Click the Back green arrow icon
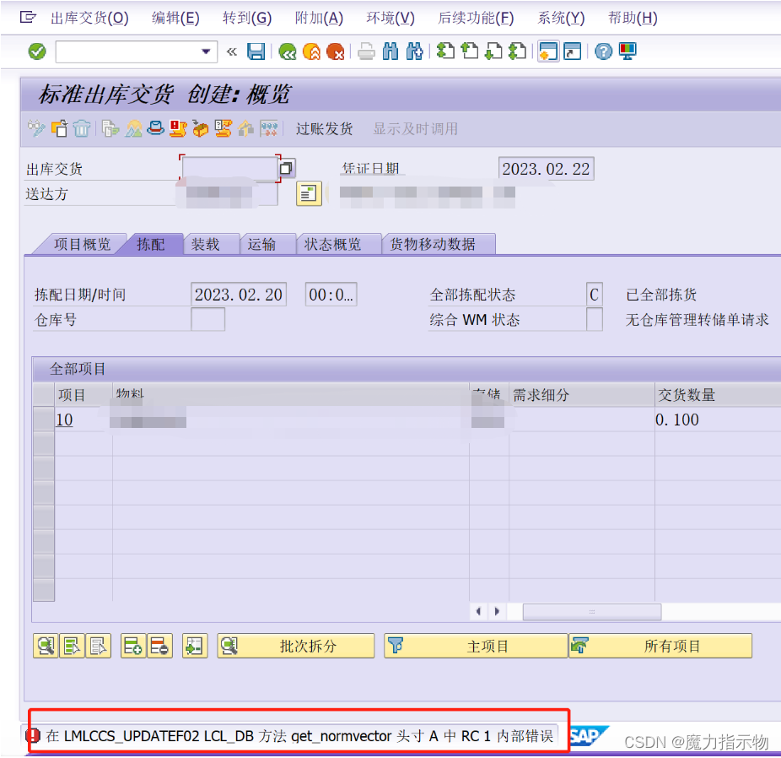Image resolution: width=781 pixels, height=758 pixels. pyautogui.click(x=287, y=51)
